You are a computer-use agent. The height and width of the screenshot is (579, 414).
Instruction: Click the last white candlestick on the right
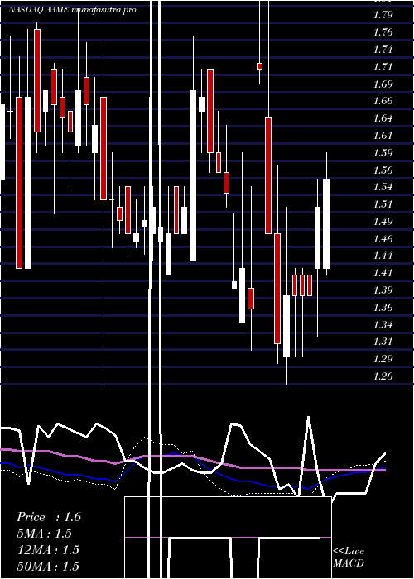(326, 224)
